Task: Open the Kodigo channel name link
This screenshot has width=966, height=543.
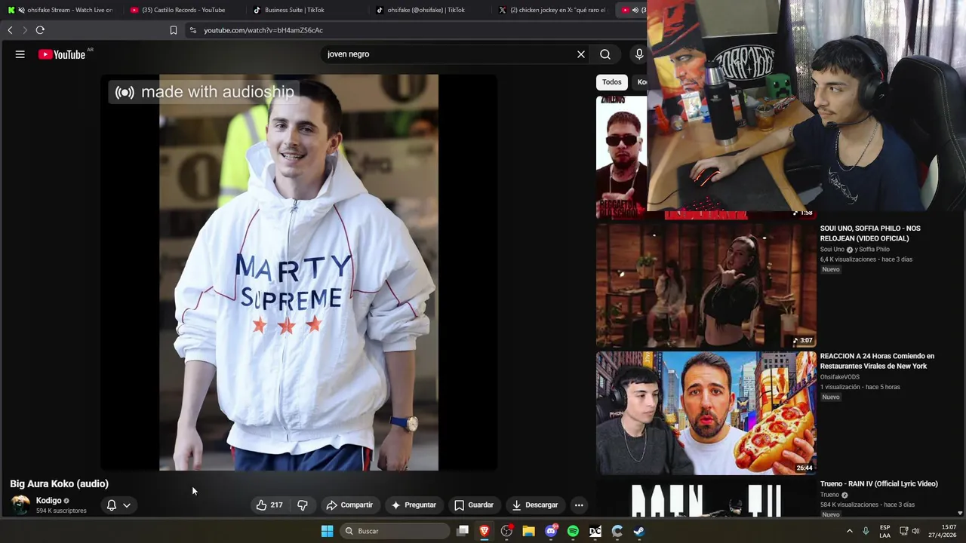Action: coord(49,501)
